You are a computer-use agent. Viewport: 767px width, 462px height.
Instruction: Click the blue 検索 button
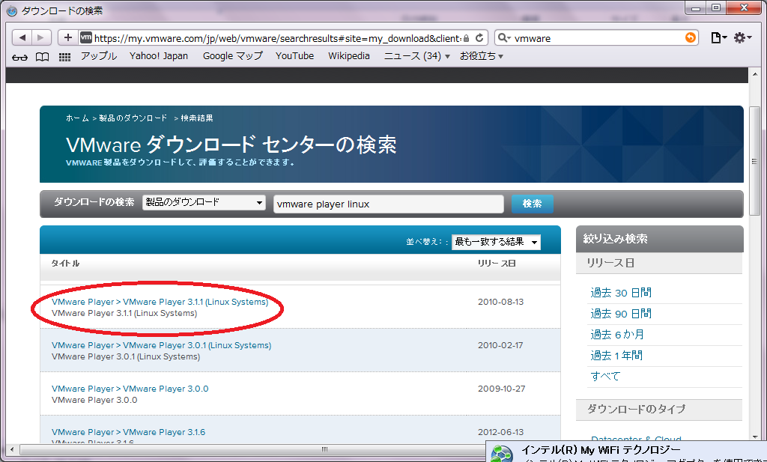click(x=533, y=204)
